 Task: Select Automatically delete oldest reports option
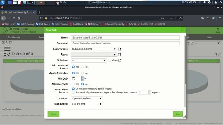coord(73,92)
